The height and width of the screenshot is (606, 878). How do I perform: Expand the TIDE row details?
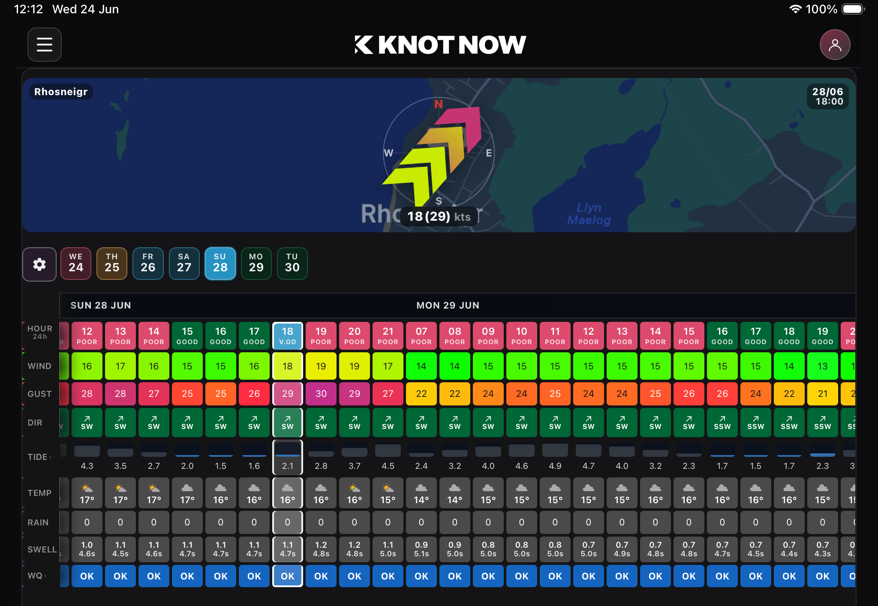click(39, 457)
